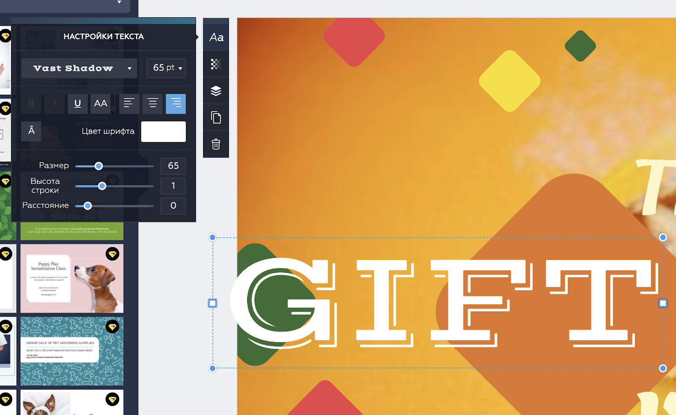Toggle underline formatting

[x=78, y=104]
